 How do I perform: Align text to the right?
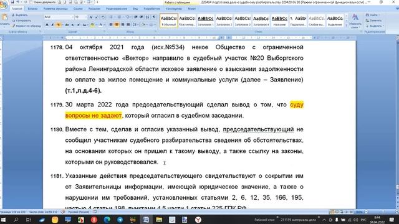tap(122, 25)
